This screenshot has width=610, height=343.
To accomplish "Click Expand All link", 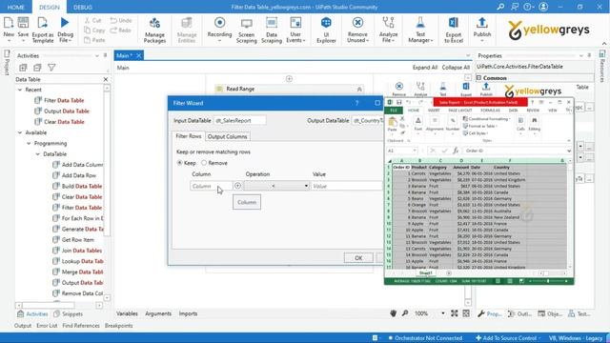I will coord(425,68).
